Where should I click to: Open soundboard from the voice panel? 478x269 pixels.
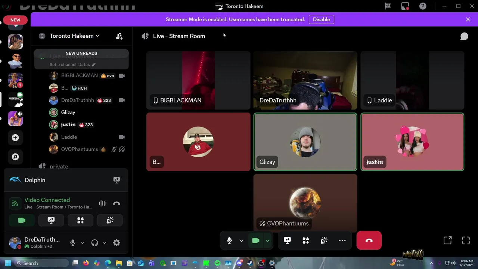(110, 220)
